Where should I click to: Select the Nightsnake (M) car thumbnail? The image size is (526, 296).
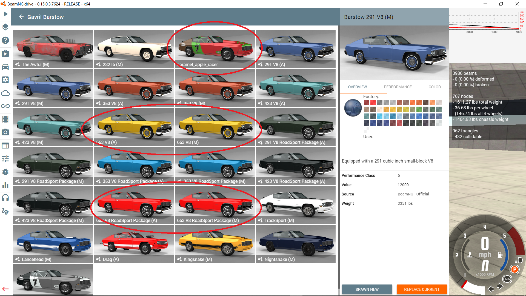point(296,243)
